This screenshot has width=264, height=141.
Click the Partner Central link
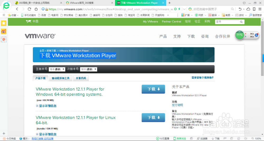pos(171,22)
